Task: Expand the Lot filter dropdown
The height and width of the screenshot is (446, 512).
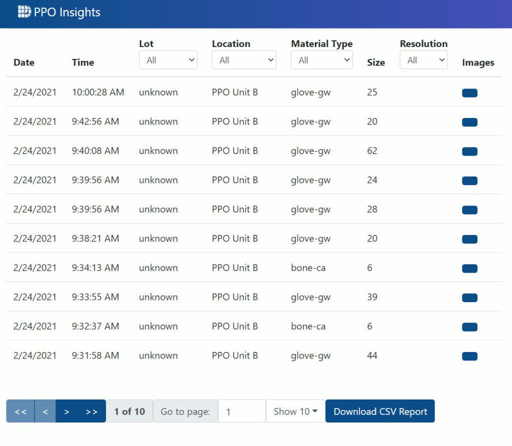Action: point(168,59)
